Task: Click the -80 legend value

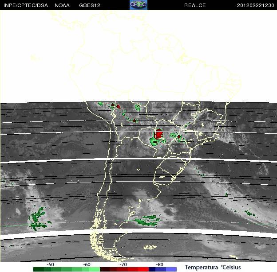Action: (x=159, y=264)
